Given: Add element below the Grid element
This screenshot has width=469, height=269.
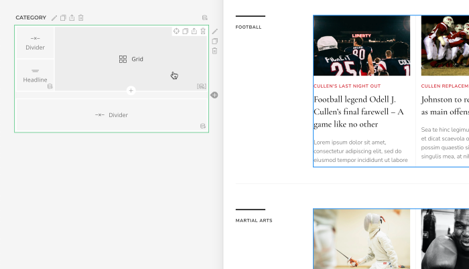Looking at the screenshot, I should 131,90.
